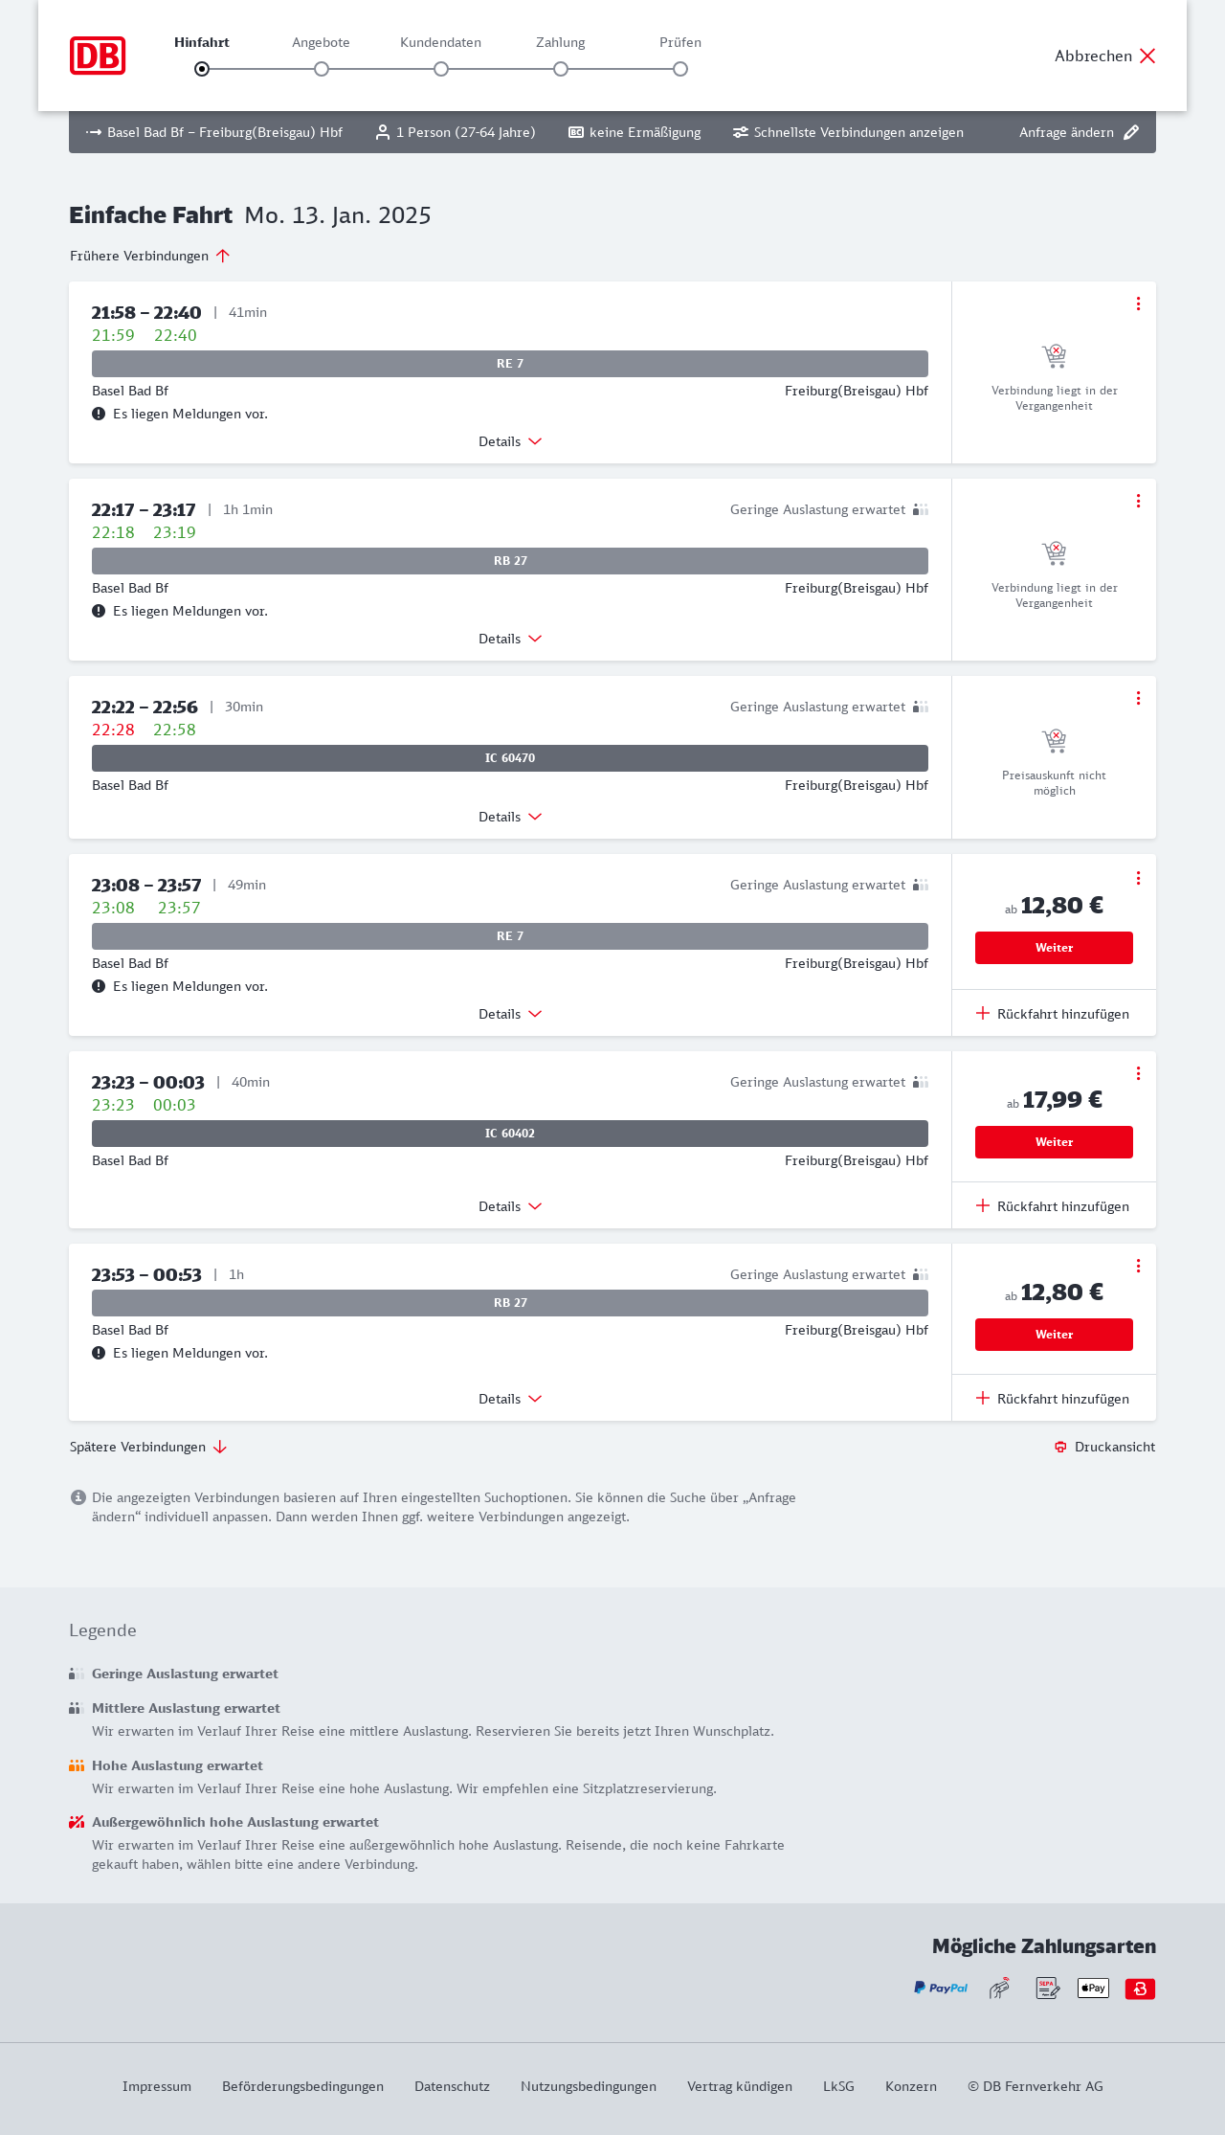This screenshot has height=2135, width=1225.
Task: Open three-dot menu for 21:58 connection
Action: [x=1138, y=303]
